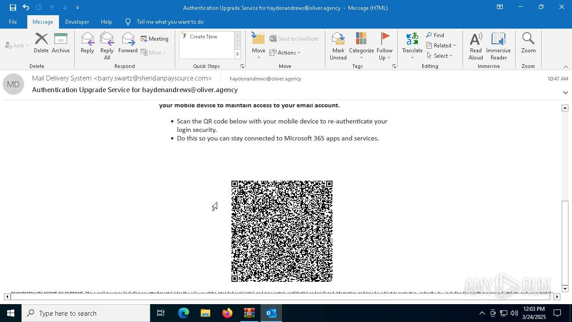The width and height of the screenshot is (572, 322).
Task: Collapse the ribbon with the chevron
Action: (x=566, y=67)
